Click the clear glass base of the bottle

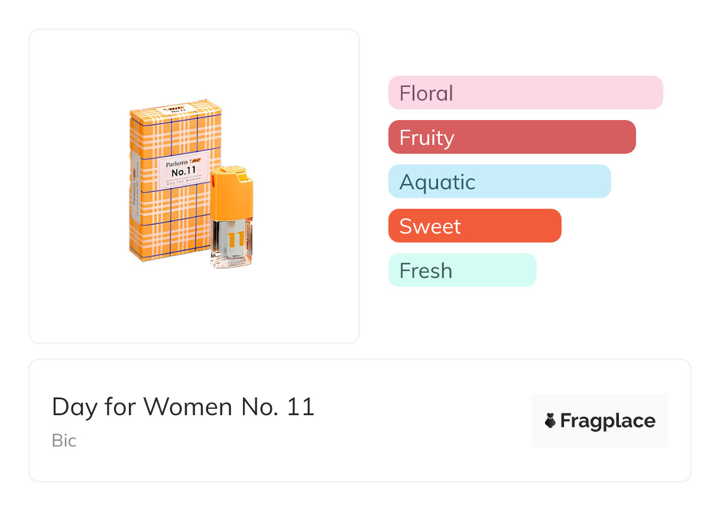pos(231,261)
